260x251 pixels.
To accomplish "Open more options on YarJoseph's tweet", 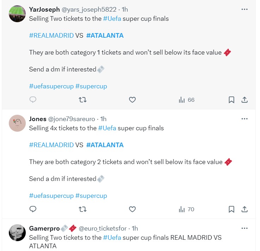I will tap(244, 10).
